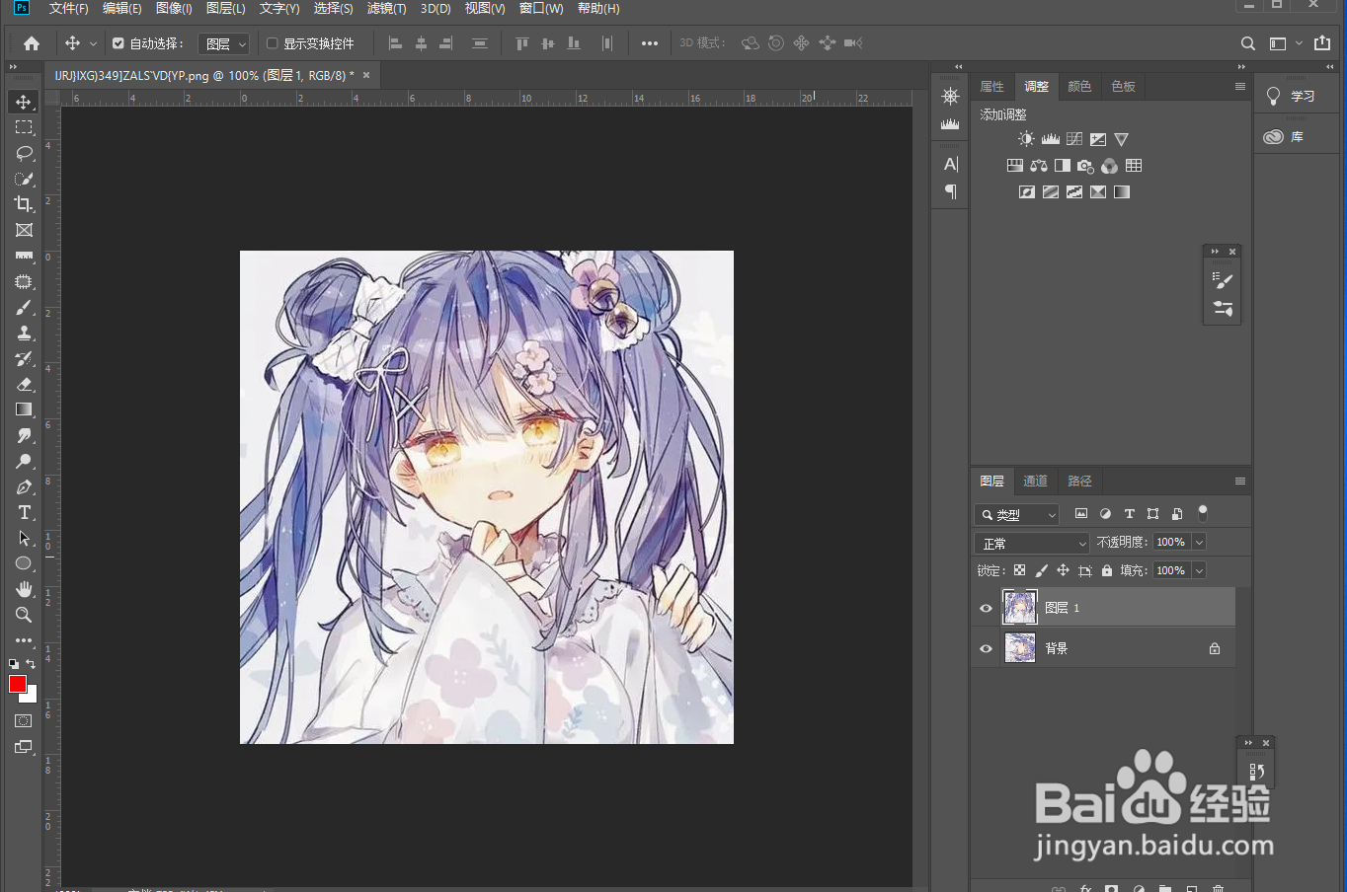Open the opacity (不透明度) slider arrow
This screenshot has height=892, width=1347.
[x=1199, y=542]
